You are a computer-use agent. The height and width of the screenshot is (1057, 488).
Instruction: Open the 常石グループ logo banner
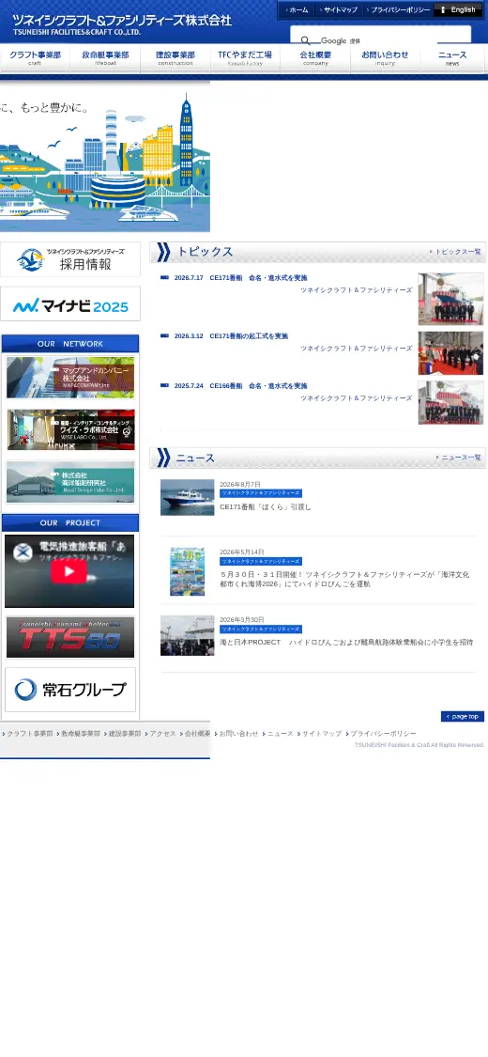[70, 690]
